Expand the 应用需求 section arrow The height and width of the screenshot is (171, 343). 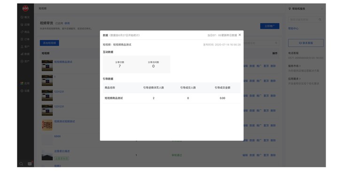300,79
